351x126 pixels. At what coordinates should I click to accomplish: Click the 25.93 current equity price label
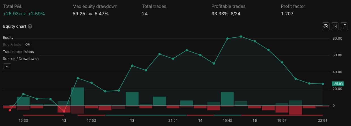pyautogui.click(x=338, y=84)
